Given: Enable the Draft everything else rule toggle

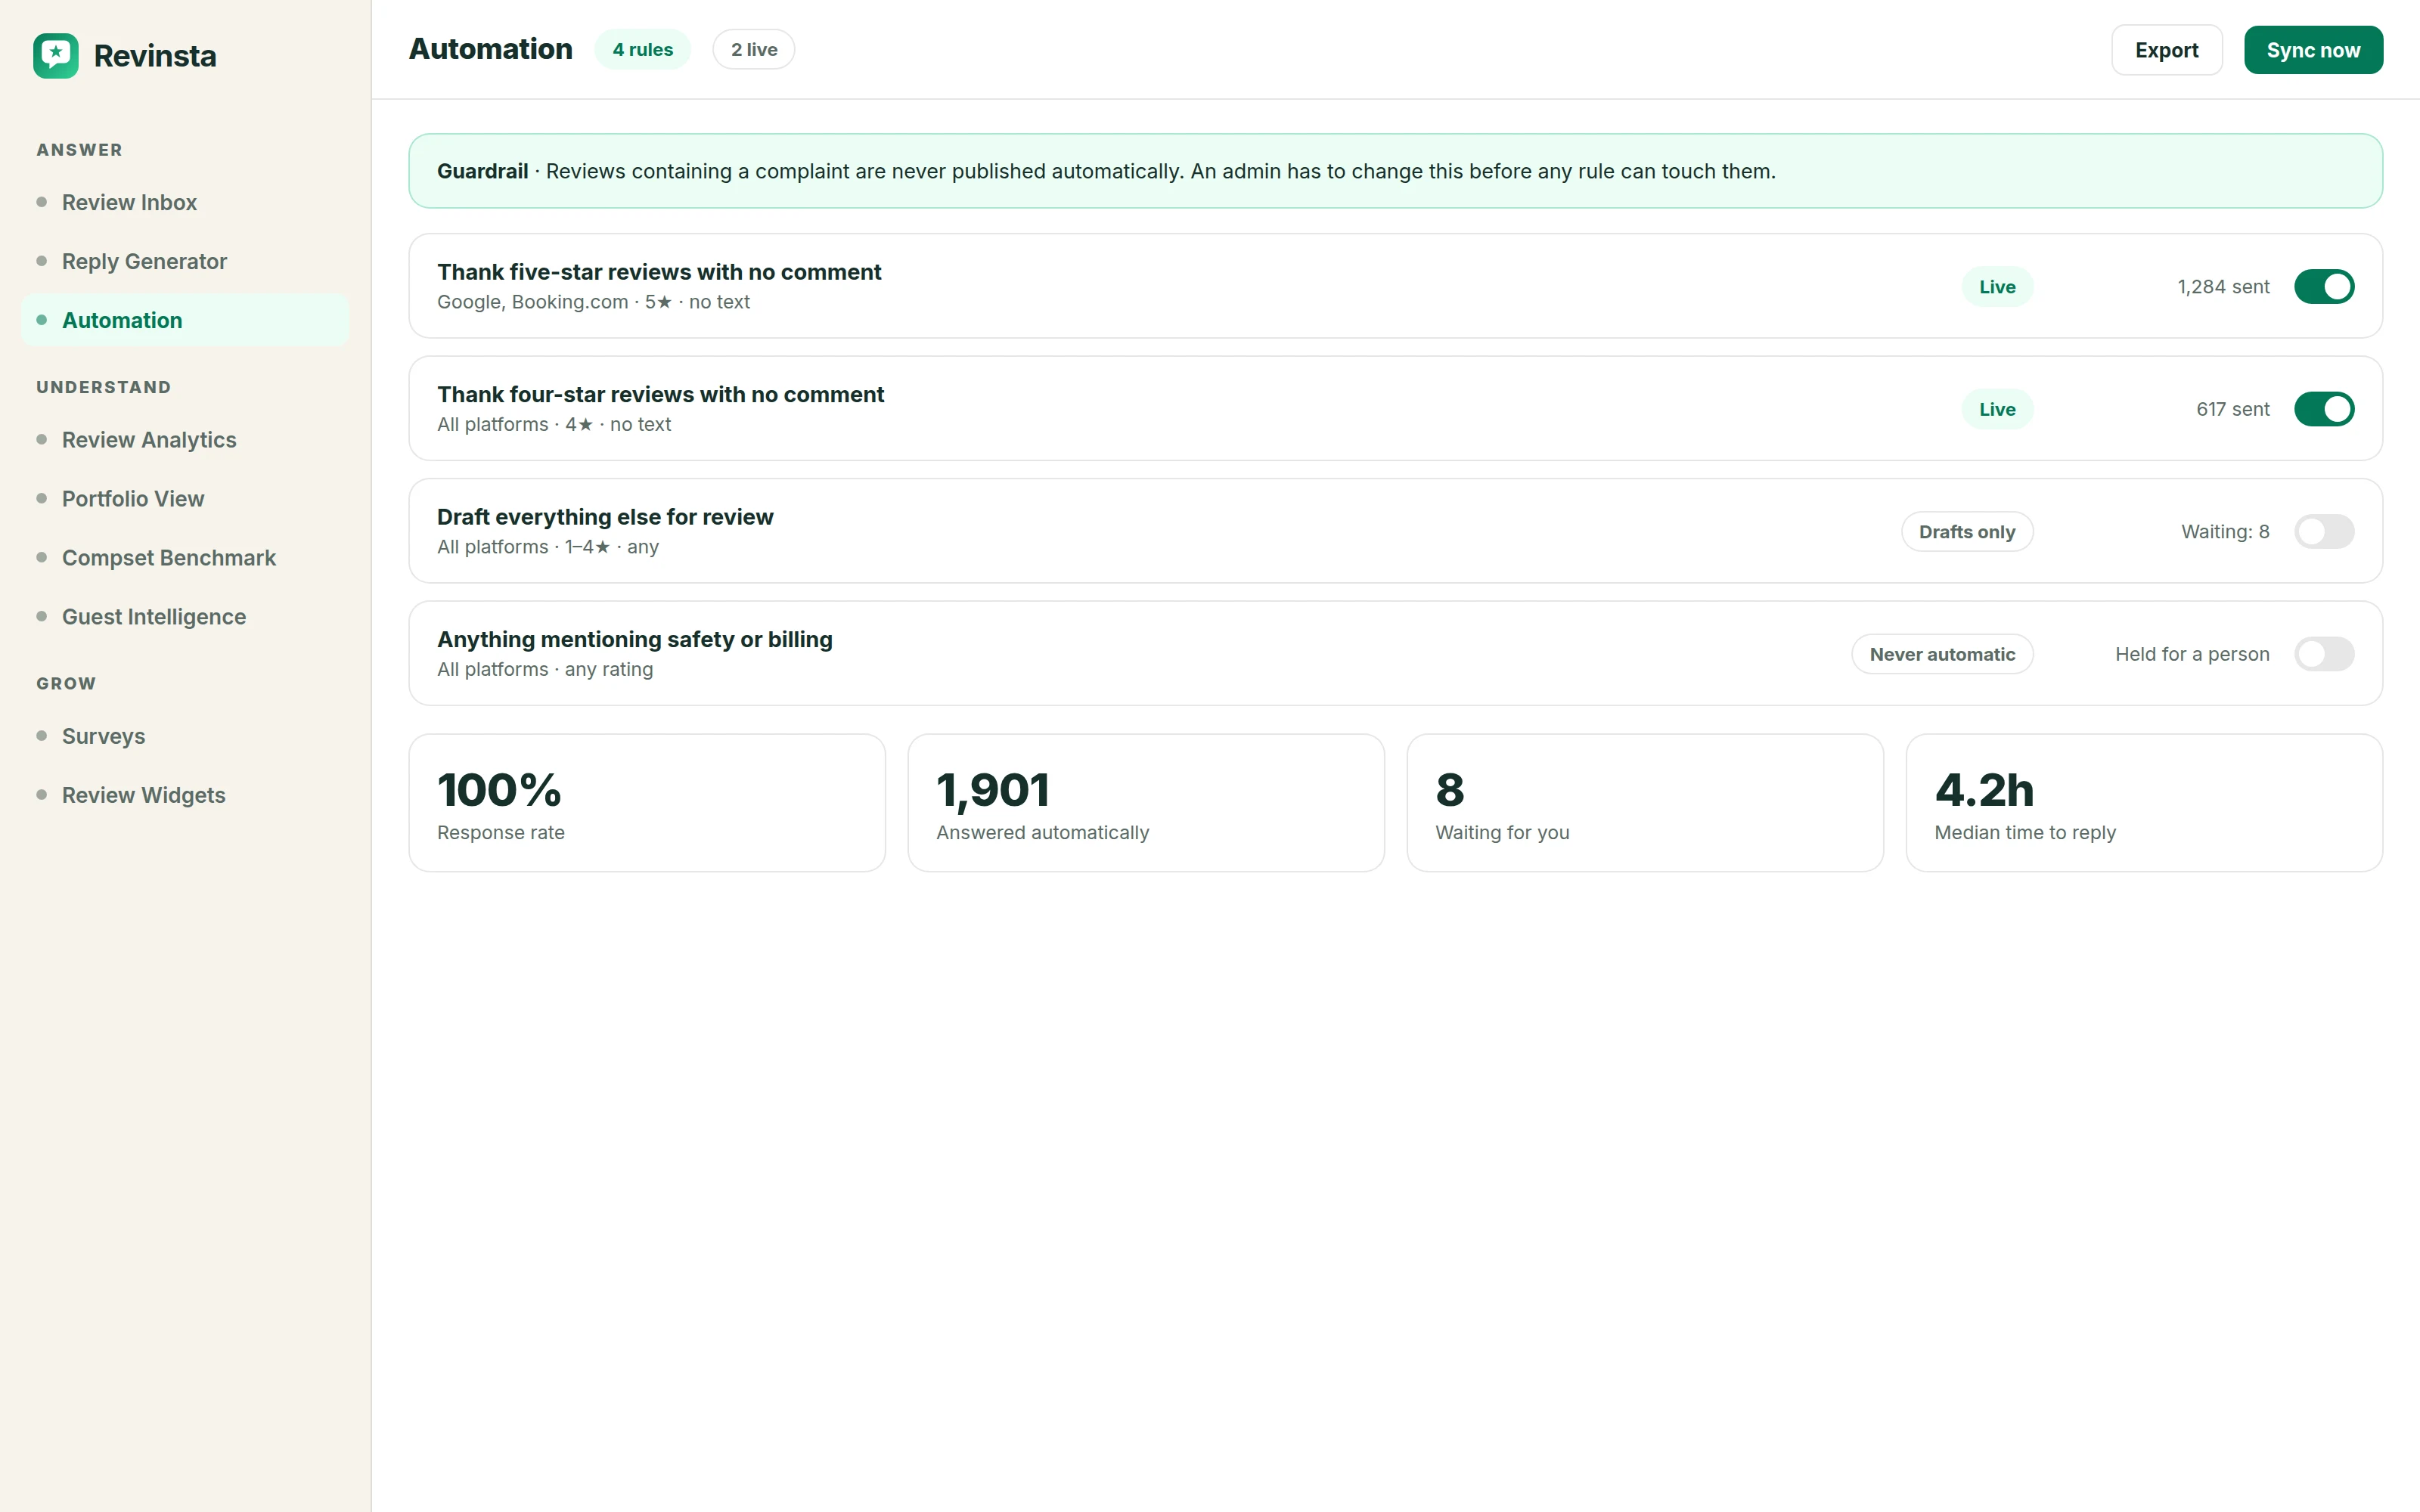Looking at the screenshot, I should [2324, 532].
